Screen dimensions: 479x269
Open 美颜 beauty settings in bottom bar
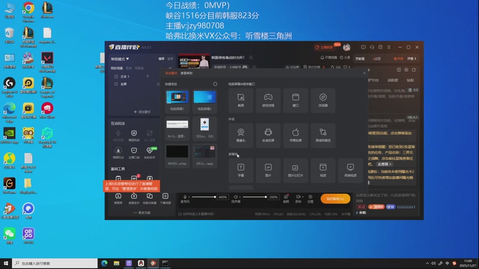tap(286, 198)
